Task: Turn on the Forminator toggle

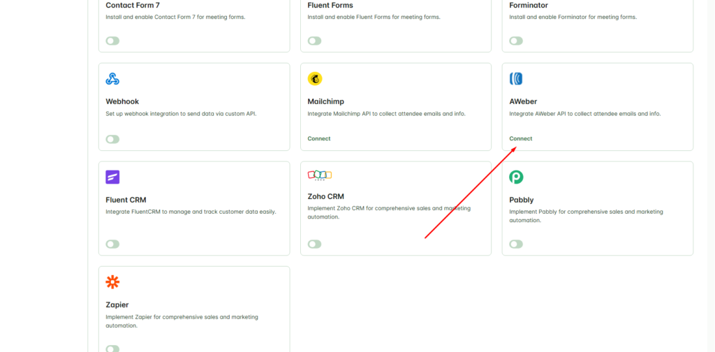Action: click(x=516, y=41)
